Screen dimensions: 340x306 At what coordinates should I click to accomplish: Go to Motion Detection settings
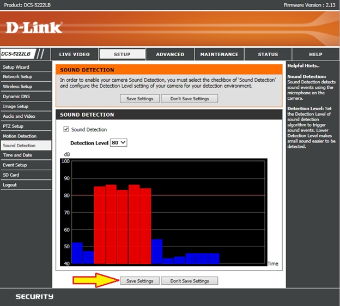20,136
